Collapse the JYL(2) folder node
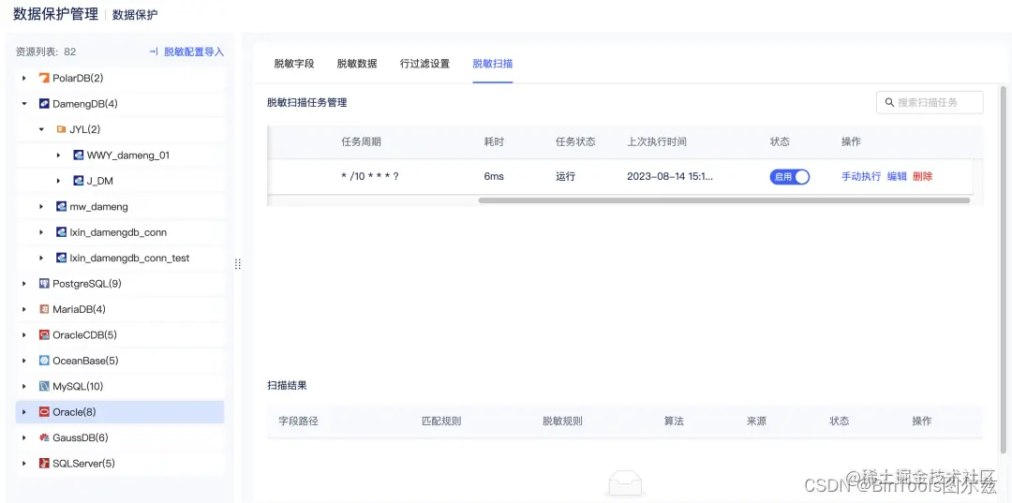This screenshot has width=1012, height=503. pos(41,129)
